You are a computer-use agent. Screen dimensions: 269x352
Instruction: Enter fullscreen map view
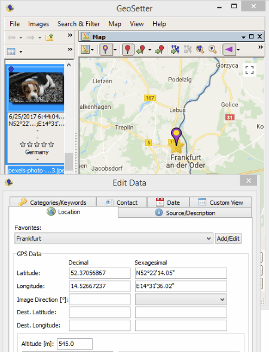point(249,70)
